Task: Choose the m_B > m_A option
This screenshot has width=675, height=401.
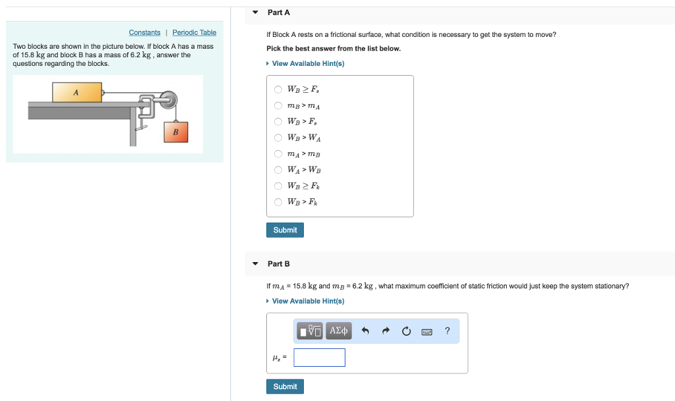Action: (x=278, y=105)
